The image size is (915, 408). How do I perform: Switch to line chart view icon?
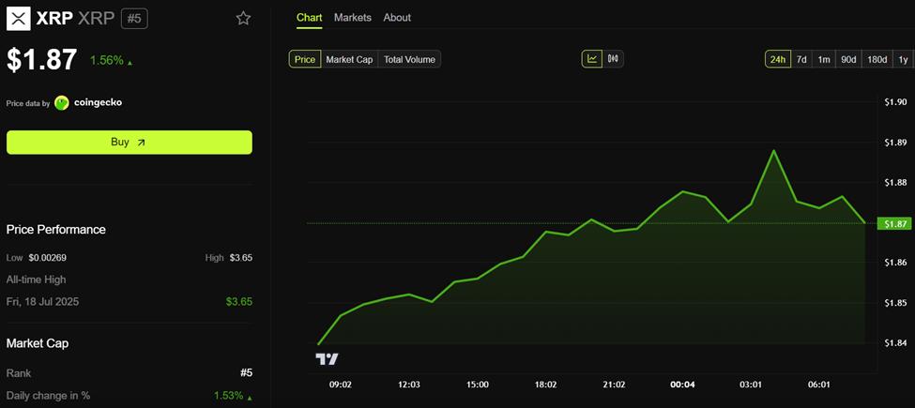click(x=592, y=59)
